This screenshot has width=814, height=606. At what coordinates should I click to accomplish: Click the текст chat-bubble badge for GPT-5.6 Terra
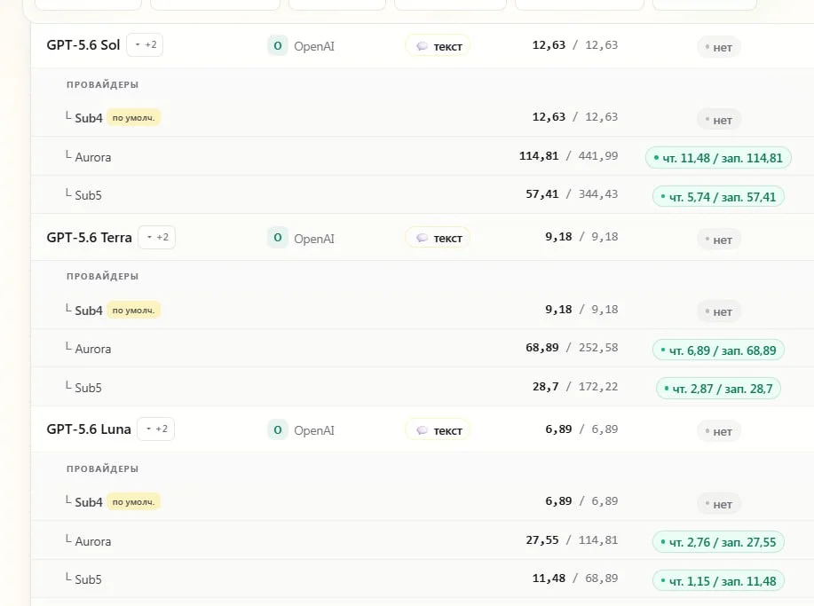coord(438,238)
